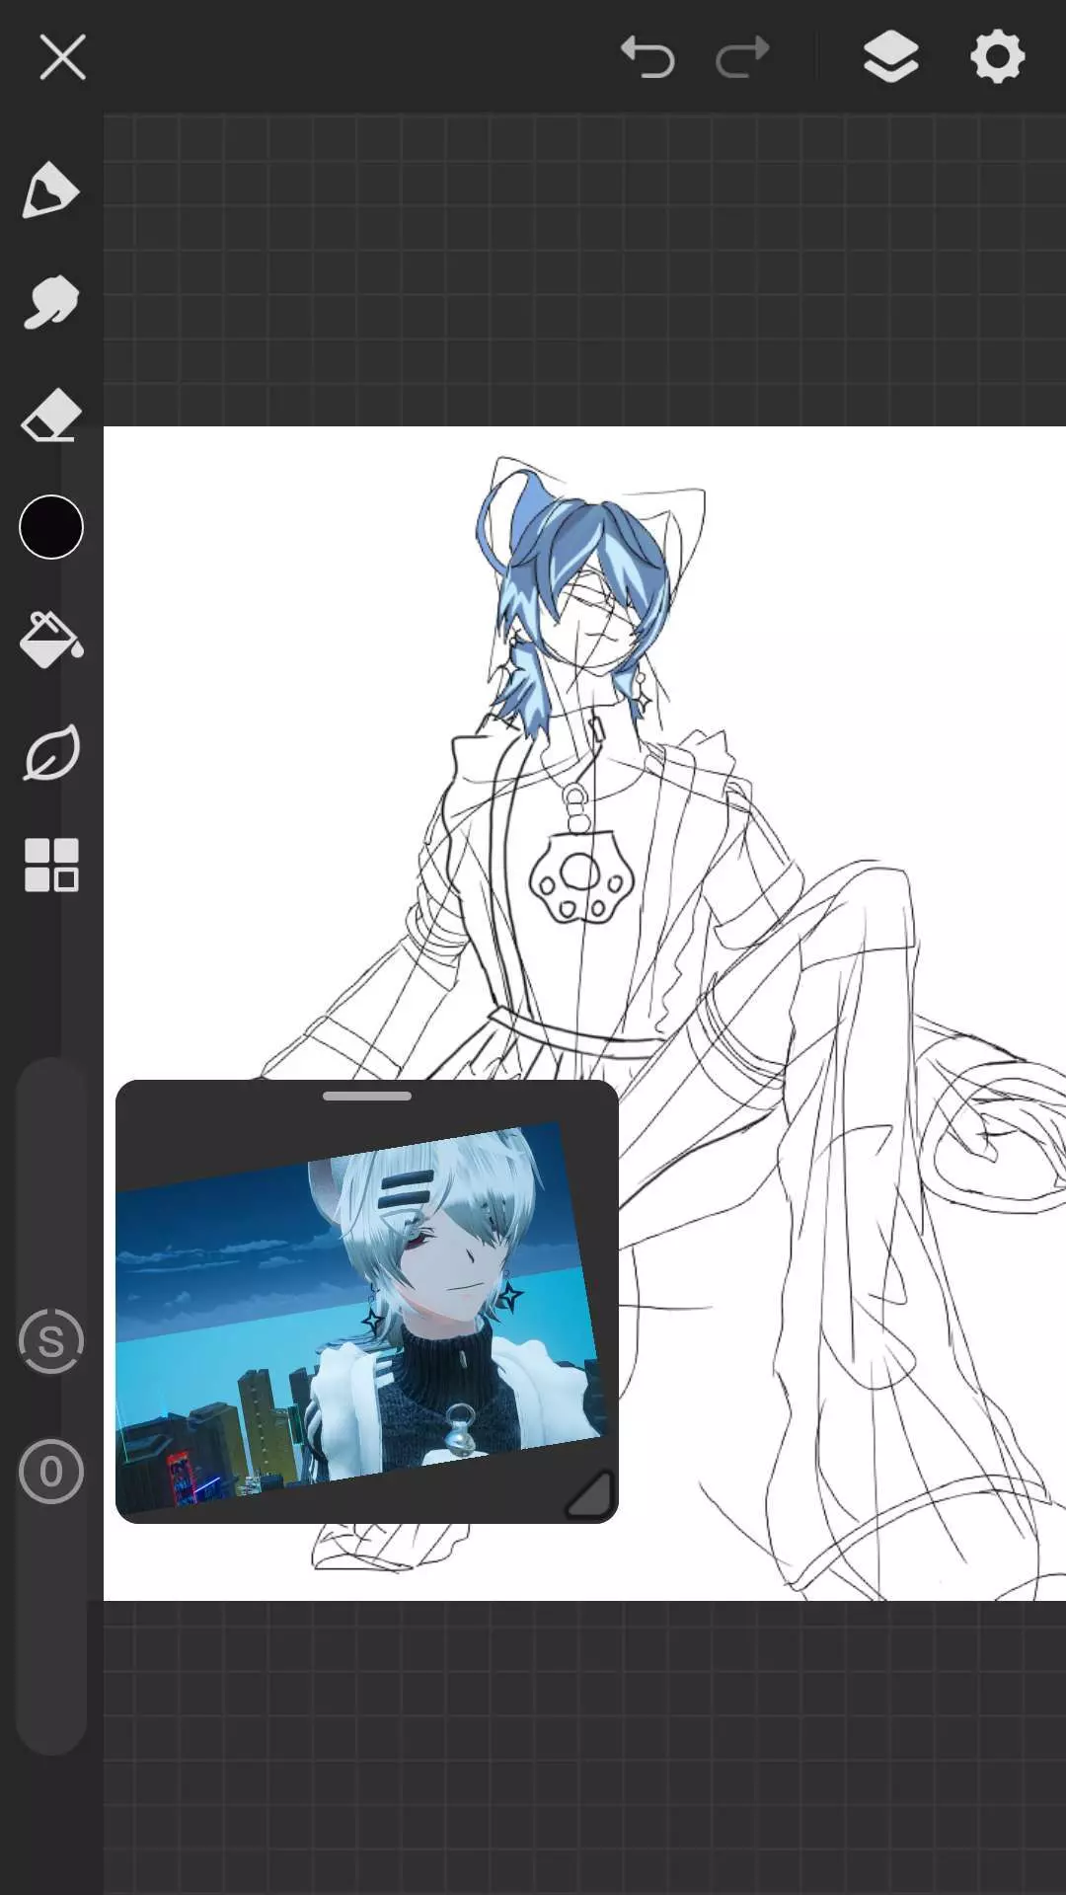Undo the last stroke
This screenshot has height=1895, width=1066.
click(x=647, y=56)
